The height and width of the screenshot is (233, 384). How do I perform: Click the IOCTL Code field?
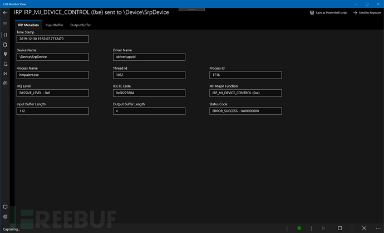coord(149,93)
